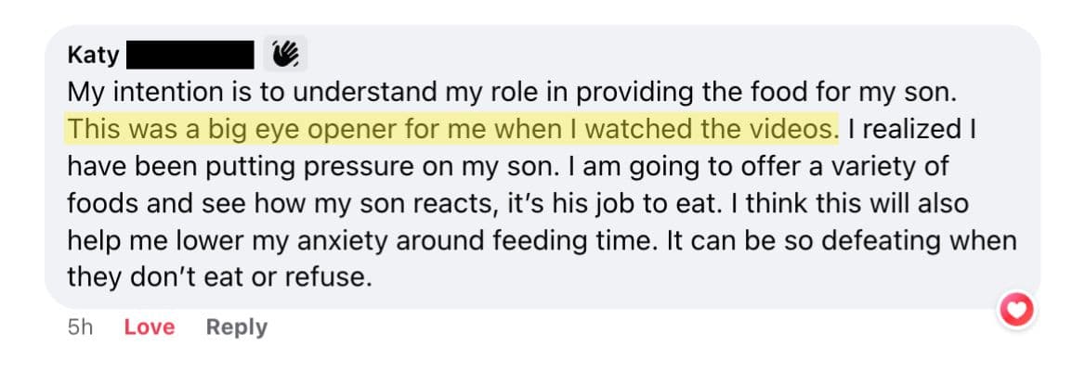Click the commenter name Katy
The image size is (1085, 371).
click(93, 56)
